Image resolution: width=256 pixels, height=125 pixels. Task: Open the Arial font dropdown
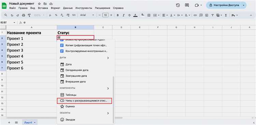click(87, 15)
